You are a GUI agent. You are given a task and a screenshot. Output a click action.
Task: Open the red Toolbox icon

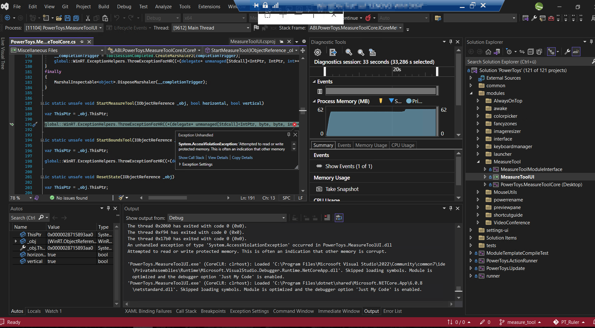click(x=551, y=18)
